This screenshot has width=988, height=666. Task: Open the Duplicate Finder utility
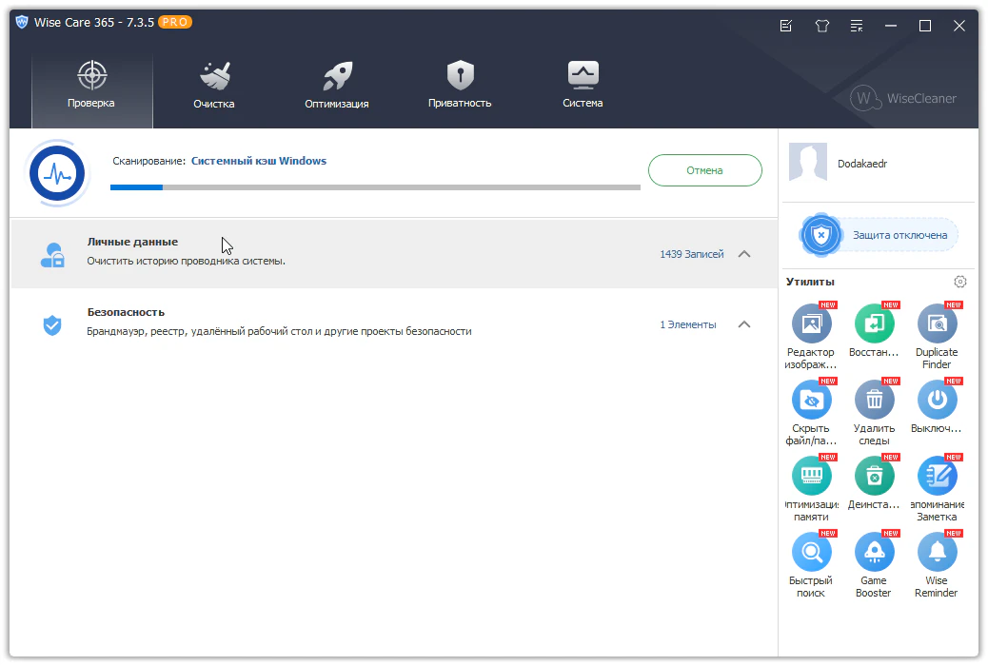pyautogui.click(x=937, y=324)
